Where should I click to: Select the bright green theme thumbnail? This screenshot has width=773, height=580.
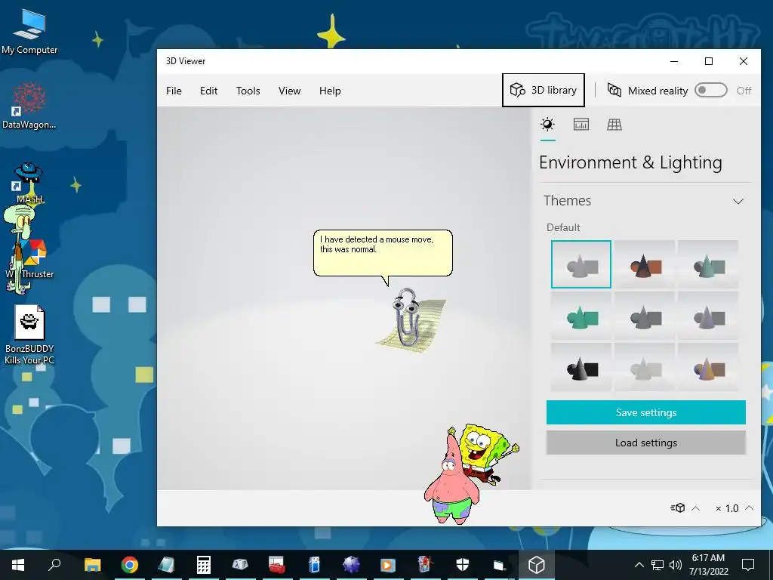point(581,316)
